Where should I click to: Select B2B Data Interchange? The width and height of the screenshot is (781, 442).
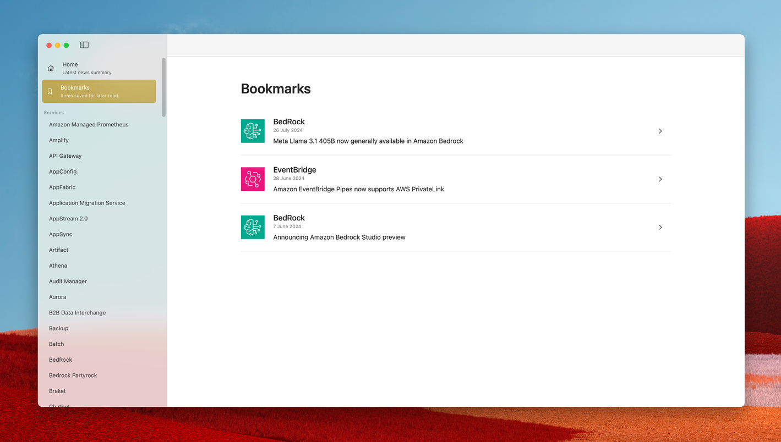[x=77, y=313]
